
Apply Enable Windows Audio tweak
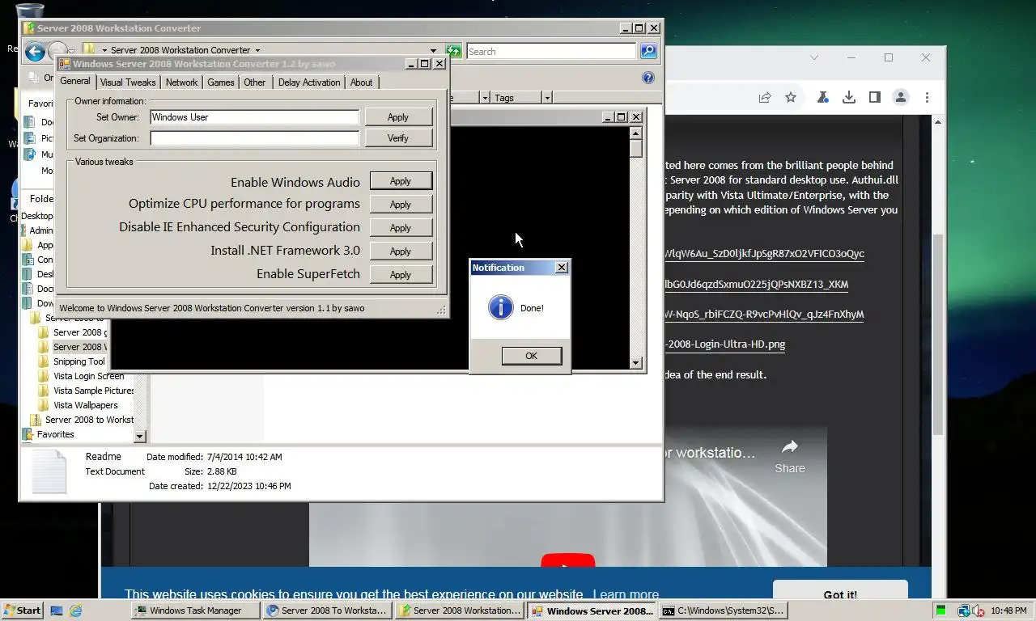(401, 181)
